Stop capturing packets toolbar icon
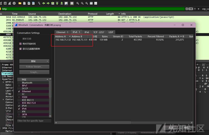The height and width of the screenshot is (135, 209). pos(5,3)
